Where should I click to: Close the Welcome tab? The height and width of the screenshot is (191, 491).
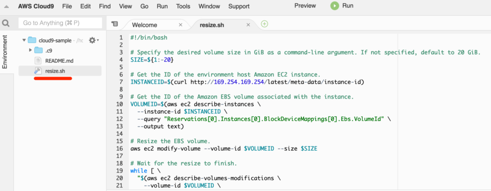coord(181,25)
